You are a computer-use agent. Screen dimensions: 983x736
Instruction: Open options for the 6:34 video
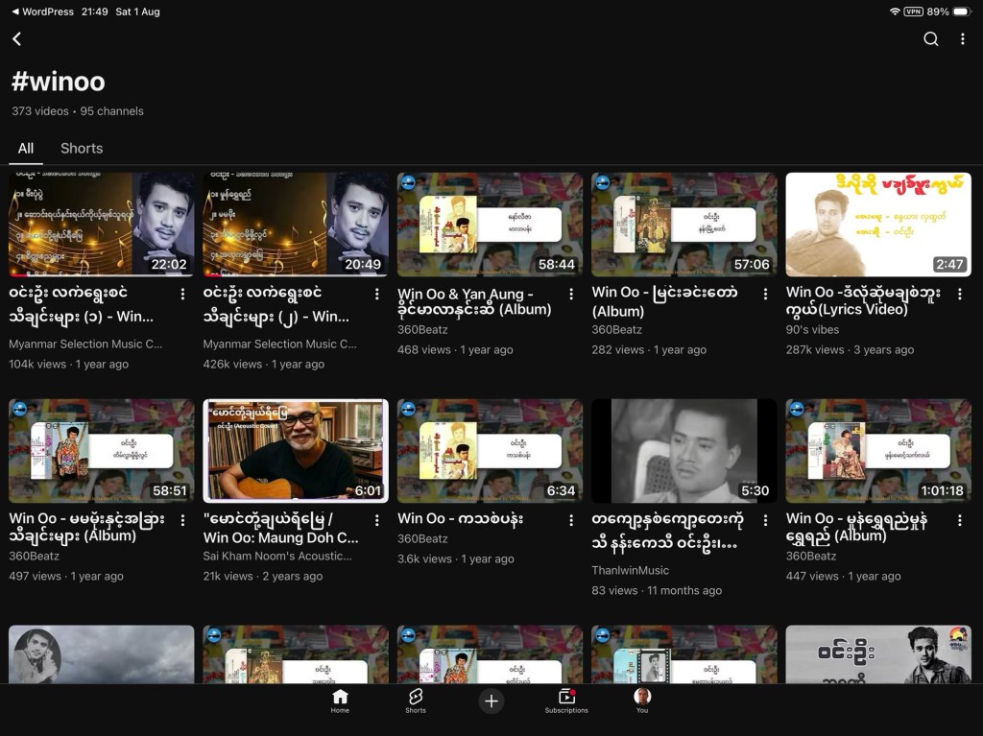[571, 520]
